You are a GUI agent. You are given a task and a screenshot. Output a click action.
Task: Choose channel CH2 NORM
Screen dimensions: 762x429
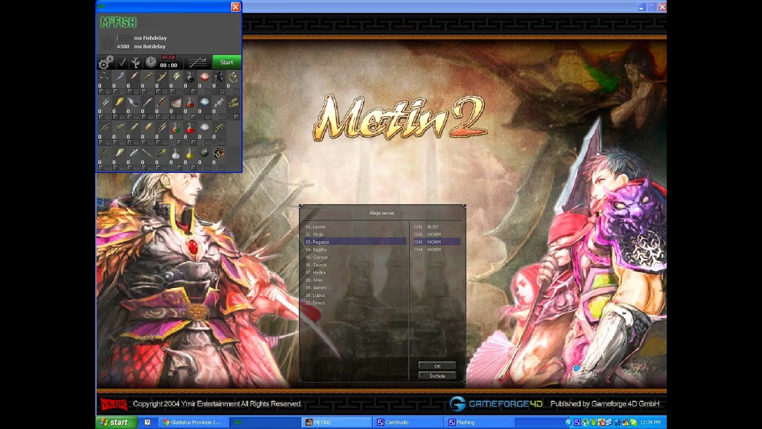click(x=436, y=234)
